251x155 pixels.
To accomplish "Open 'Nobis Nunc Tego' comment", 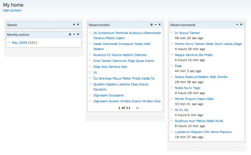I will point(187,88).
